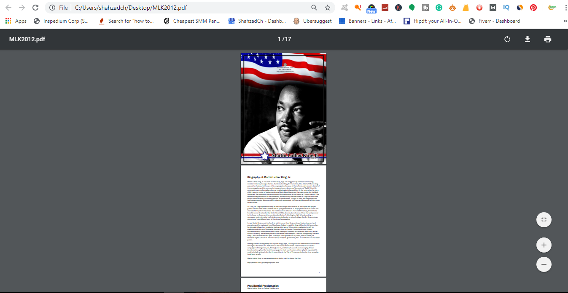Open the Pinterest extension

coord(533,7)
